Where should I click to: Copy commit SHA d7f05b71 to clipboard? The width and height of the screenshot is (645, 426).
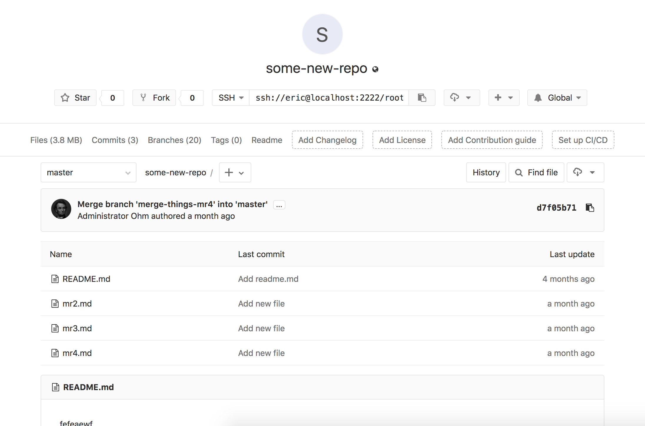pyautogui.click(x=590, y=208)
